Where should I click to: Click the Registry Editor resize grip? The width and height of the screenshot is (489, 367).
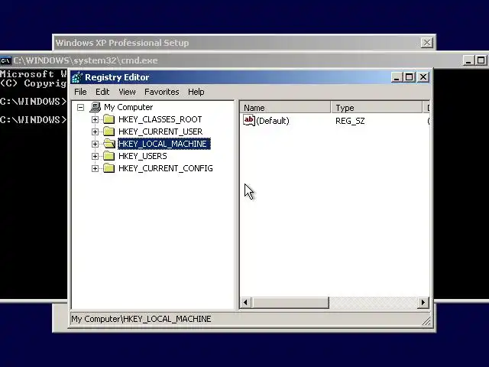pos(426,321)
